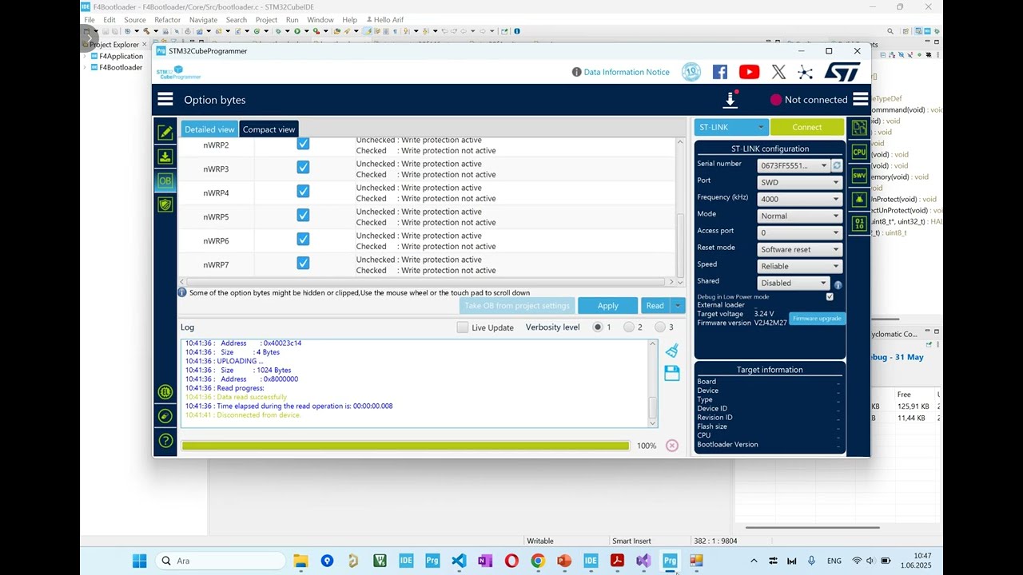Select the OB option bytes sidebar icon
The height and width of the screenshot is (575, 1023).
click(x=165, y=180)
